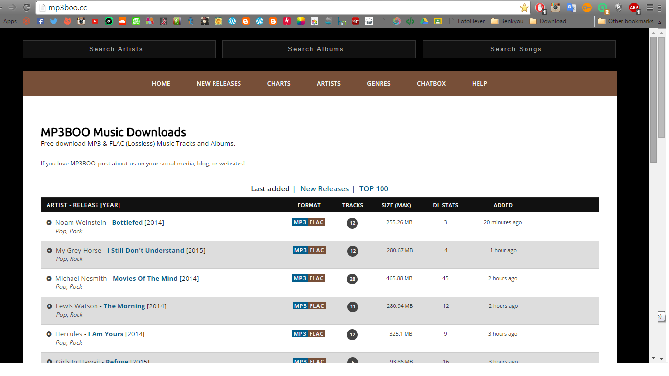
Task: Expand the Download bookmarks folder
Action: pos(548,21)
